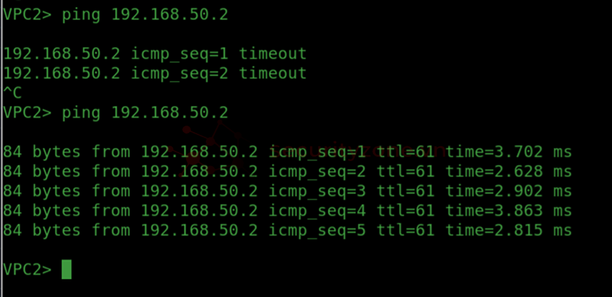Click the ttl=61 value in icmp_seq=3 reply

click(x=406, y=191)
